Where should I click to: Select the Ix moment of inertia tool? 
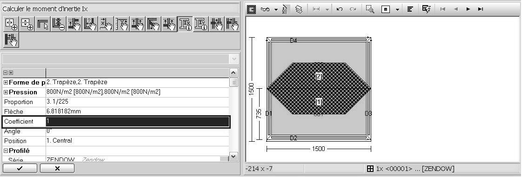point(185,24)
